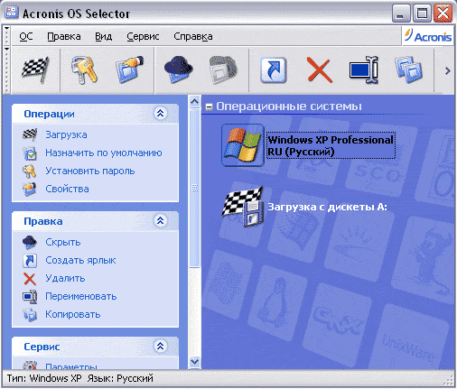Click the icon beside Назначить по умолчанию
Viewport: 457px width, 389px height.
pyautogui.click(x=30, y=153)
